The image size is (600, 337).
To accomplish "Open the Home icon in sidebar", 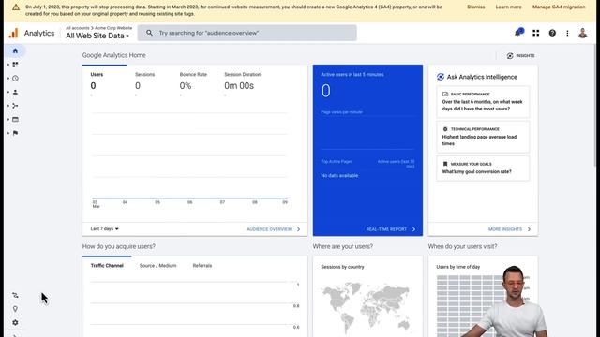I will tap(15, 51).
